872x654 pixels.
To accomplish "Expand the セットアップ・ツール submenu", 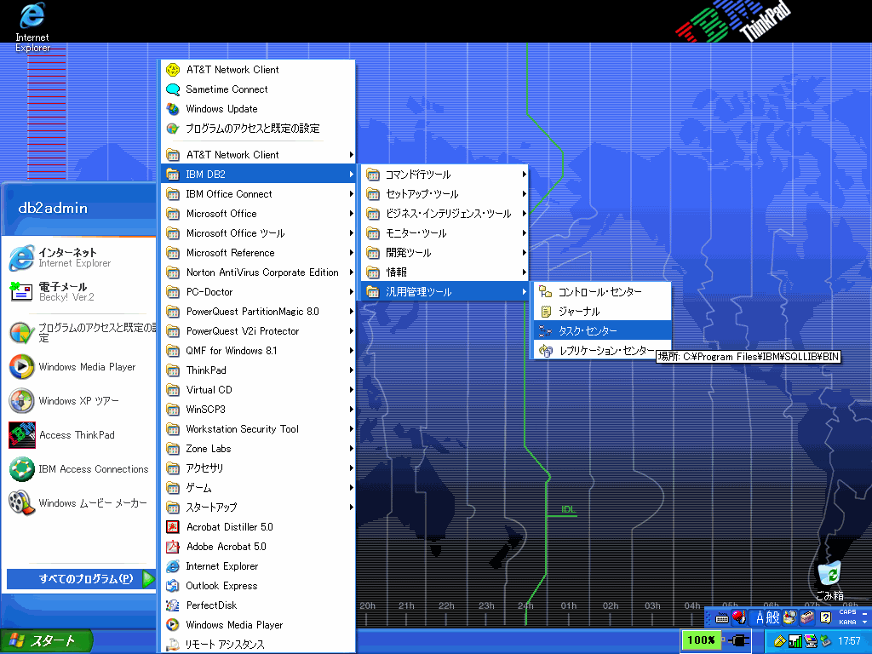I will coord(445,194).
